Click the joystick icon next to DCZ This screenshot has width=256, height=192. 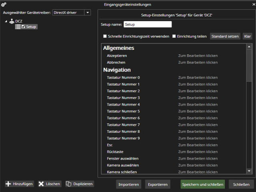tap(11, 21)
